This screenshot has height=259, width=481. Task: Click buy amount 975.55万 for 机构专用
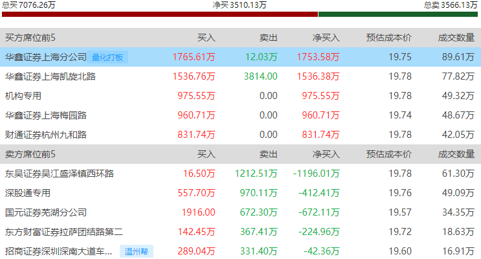[196, 96]
